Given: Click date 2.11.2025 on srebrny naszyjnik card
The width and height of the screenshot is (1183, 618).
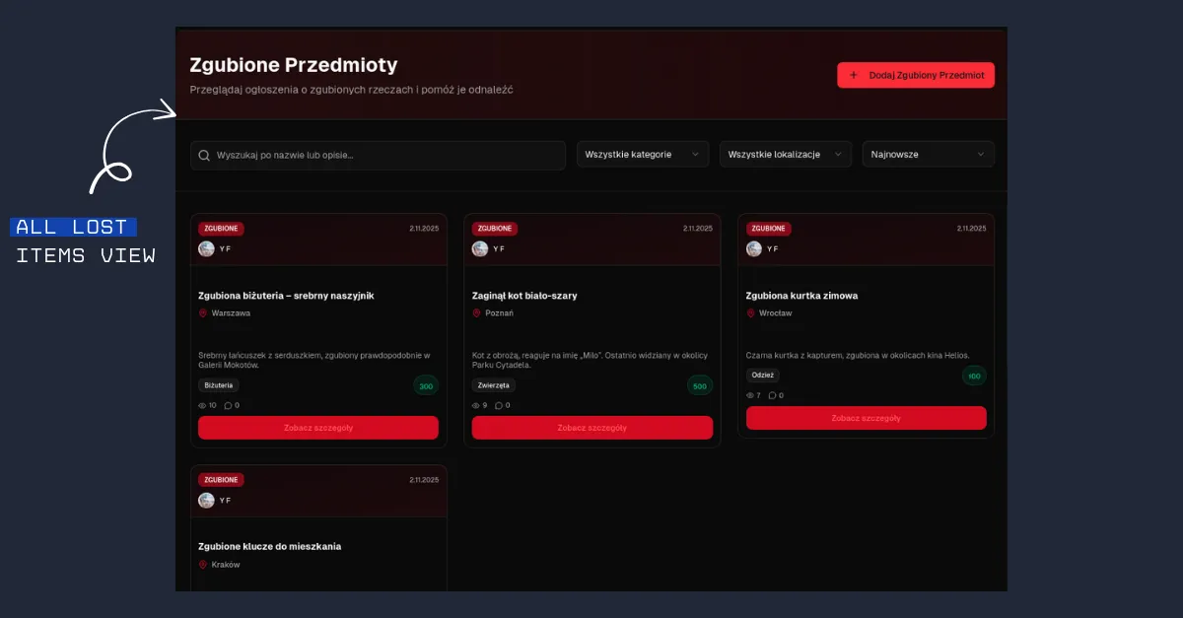Looking at the screenshot, I should point(424,229).
